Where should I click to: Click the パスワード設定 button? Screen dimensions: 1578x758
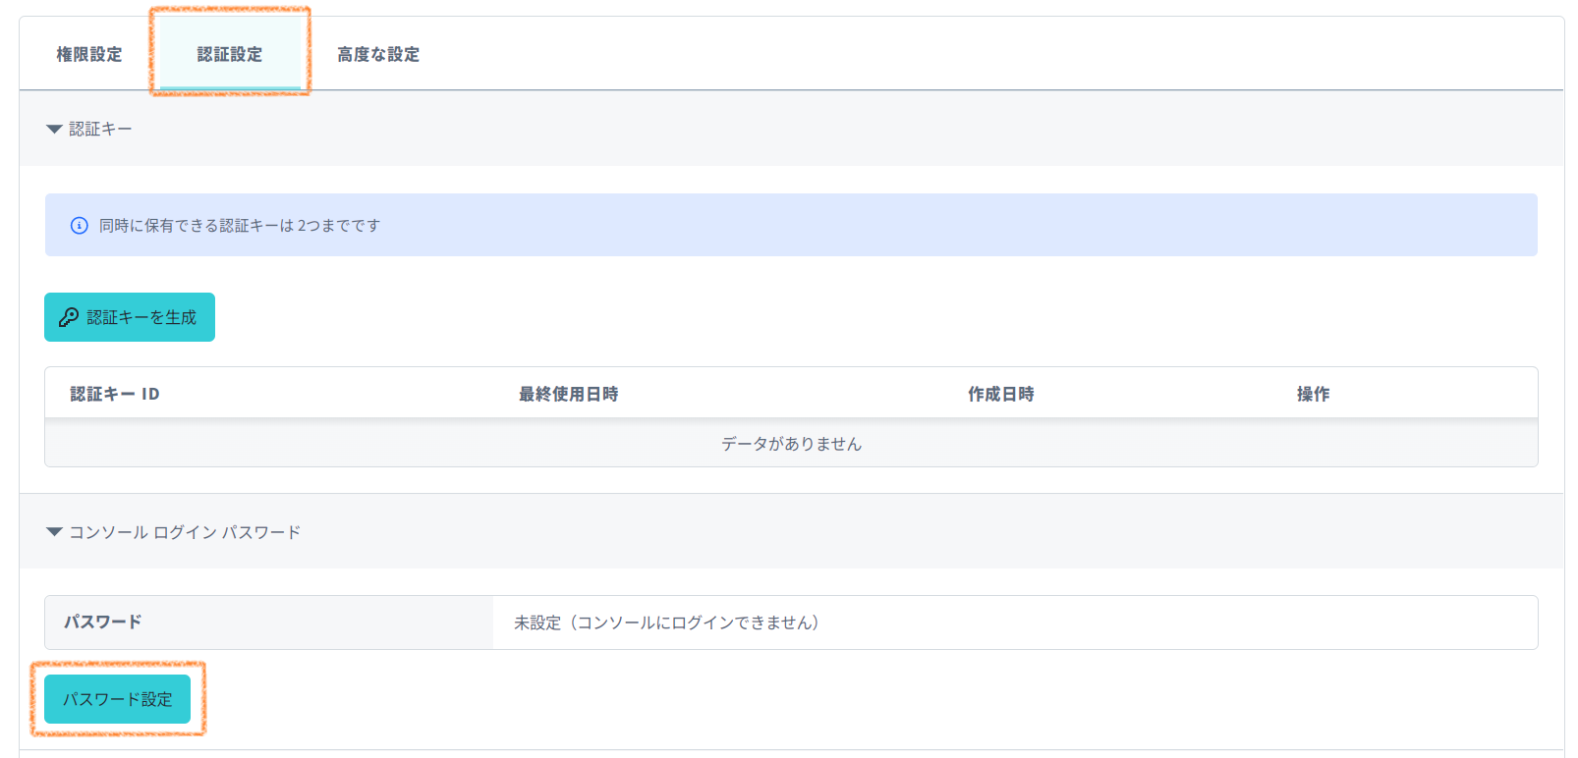pos(117,699)
